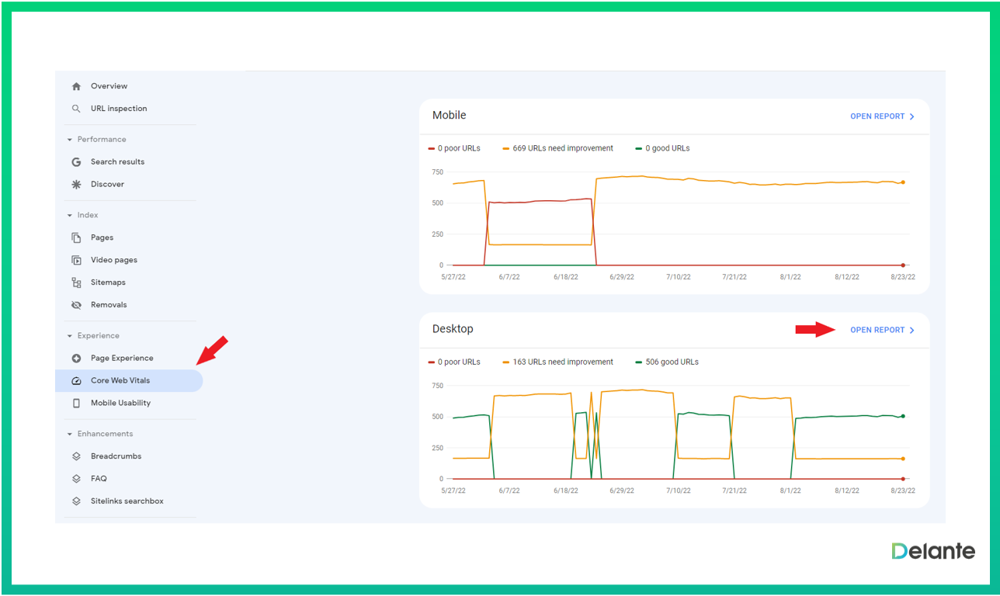This screenshot has width=1000, height=596.
Task: Click the Mobile Usability phone icon
Action: 76,403
